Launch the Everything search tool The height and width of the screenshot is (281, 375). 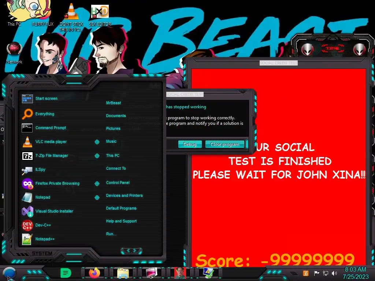pos(38,114)
